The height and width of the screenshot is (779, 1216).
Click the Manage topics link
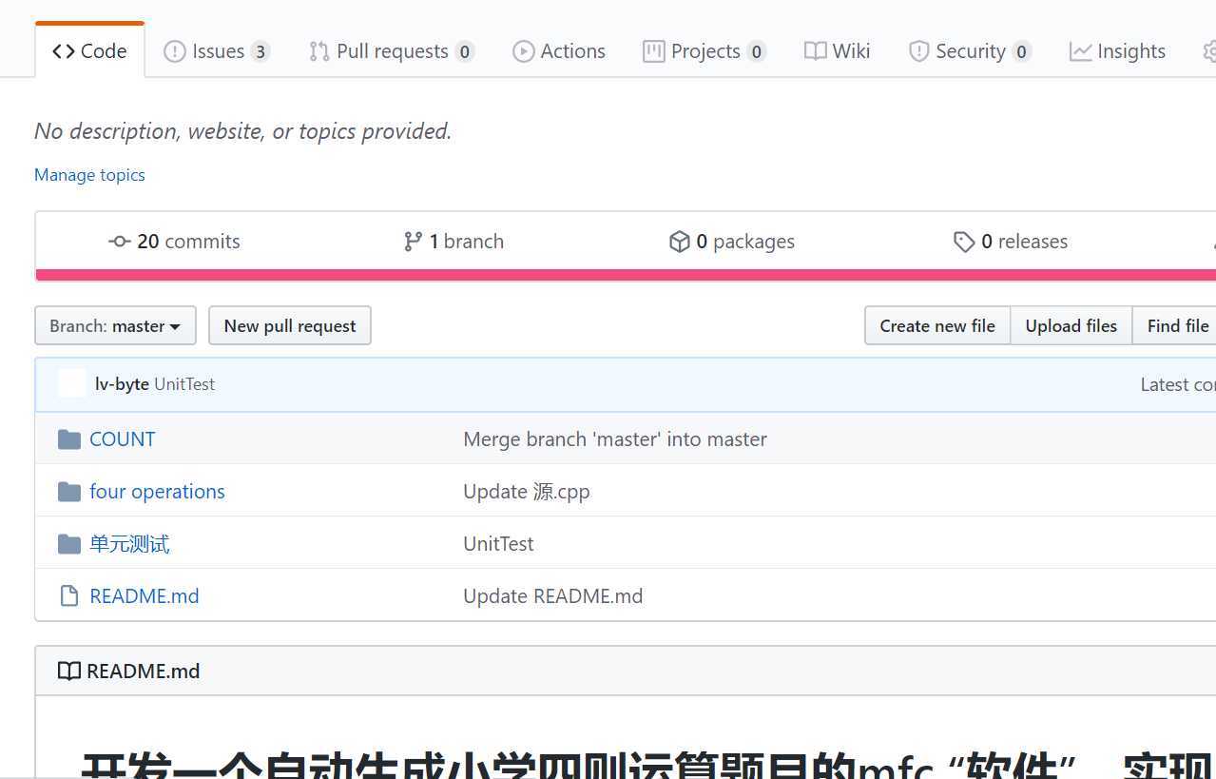coord(89,175)
